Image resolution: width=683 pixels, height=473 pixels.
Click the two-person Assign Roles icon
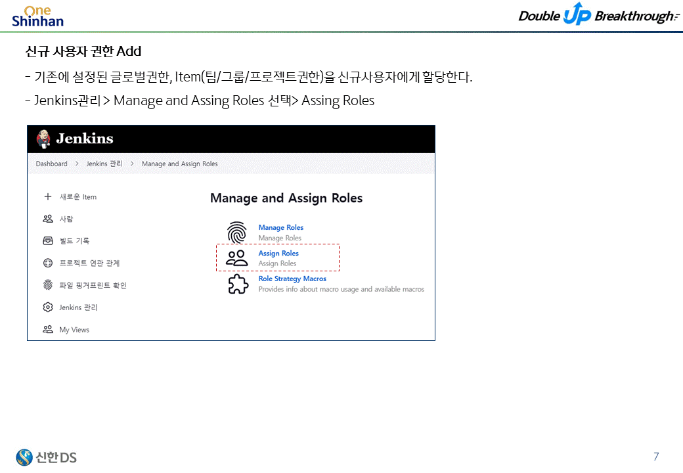(x=237, y=258)
